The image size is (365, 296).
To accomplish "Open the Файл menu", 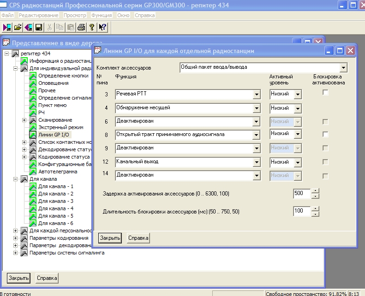I will point(7,15).
